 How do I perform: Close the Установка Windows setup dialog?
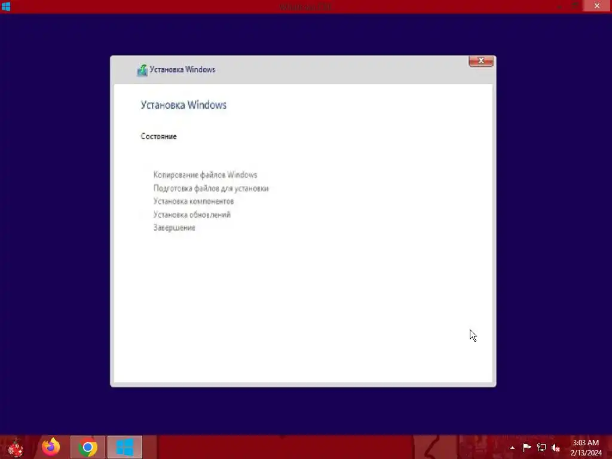click(481, 61)
